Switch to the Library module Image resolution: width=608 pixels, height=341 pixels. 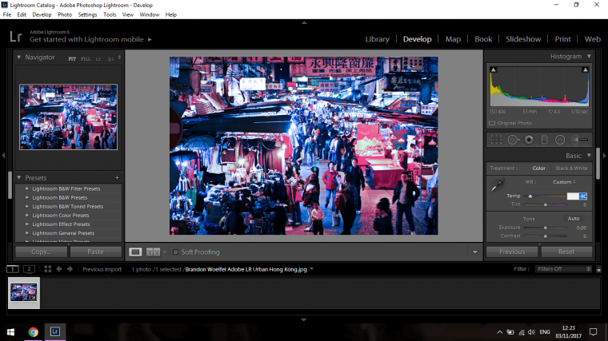point(377,39)
